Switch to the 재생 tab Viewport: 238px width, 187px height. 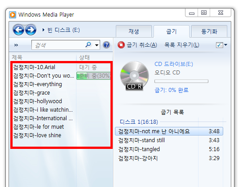click(x=134, y=31)
